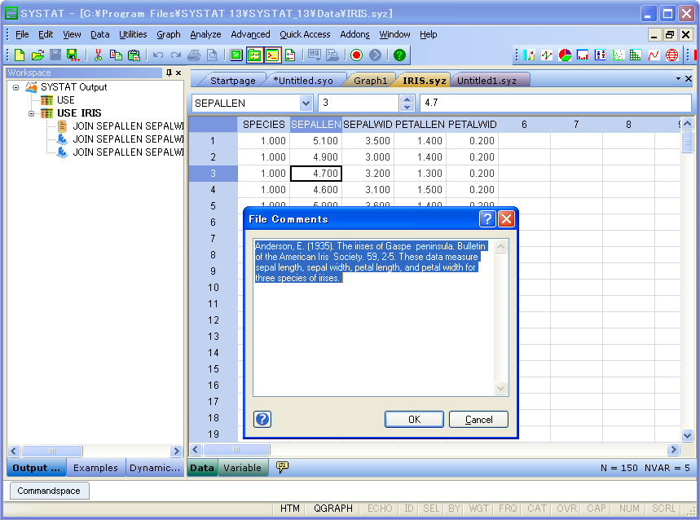Toggle the Commandspace toolbar icon
Viewport: 700px width, 520px height.
[x=272, y=55]
